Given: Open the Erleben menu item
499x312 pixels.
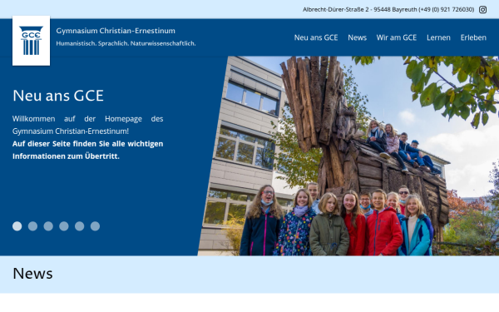Looking at the screenshot, I should (x=473, y=37).
